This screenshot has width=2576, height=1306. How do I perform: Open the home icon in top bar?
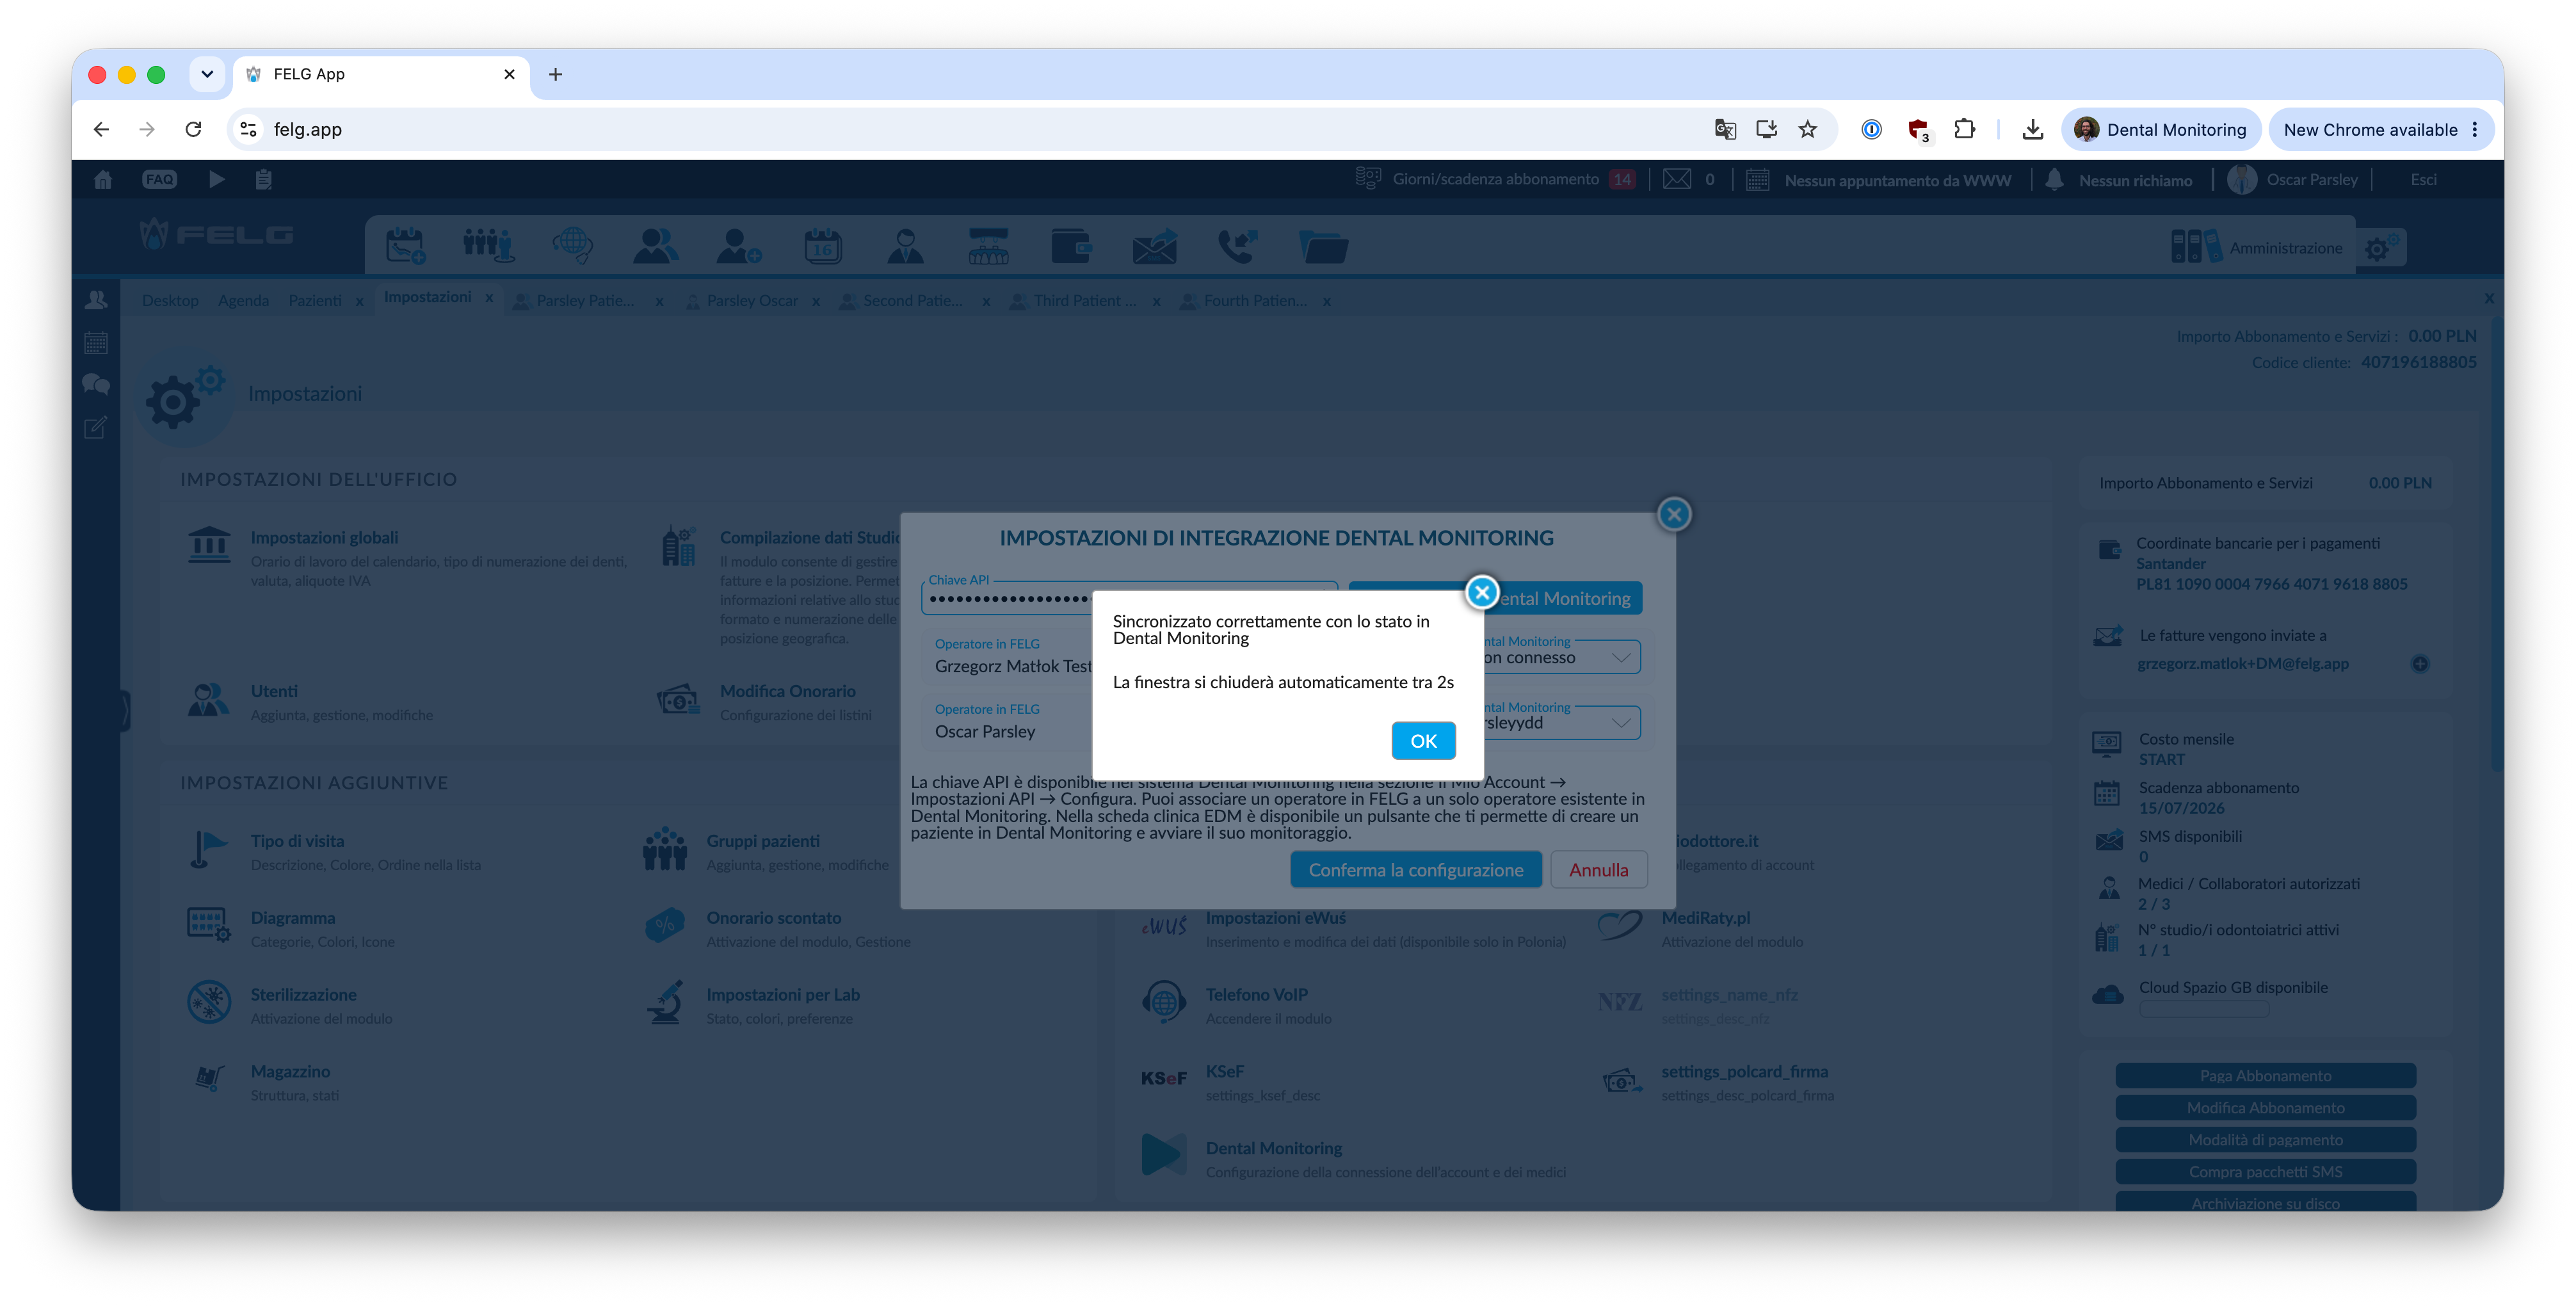[x=102, y=180]
